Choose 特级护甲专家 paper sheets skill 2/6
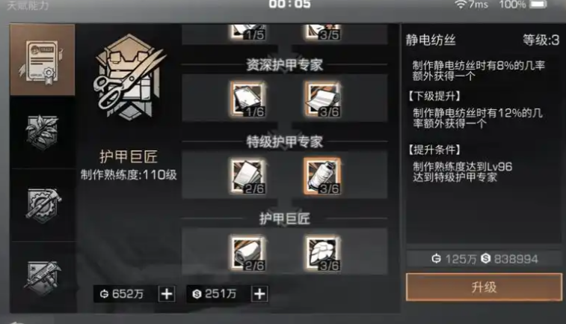Screen dimensions: 566x324 [x=247, y=177]
